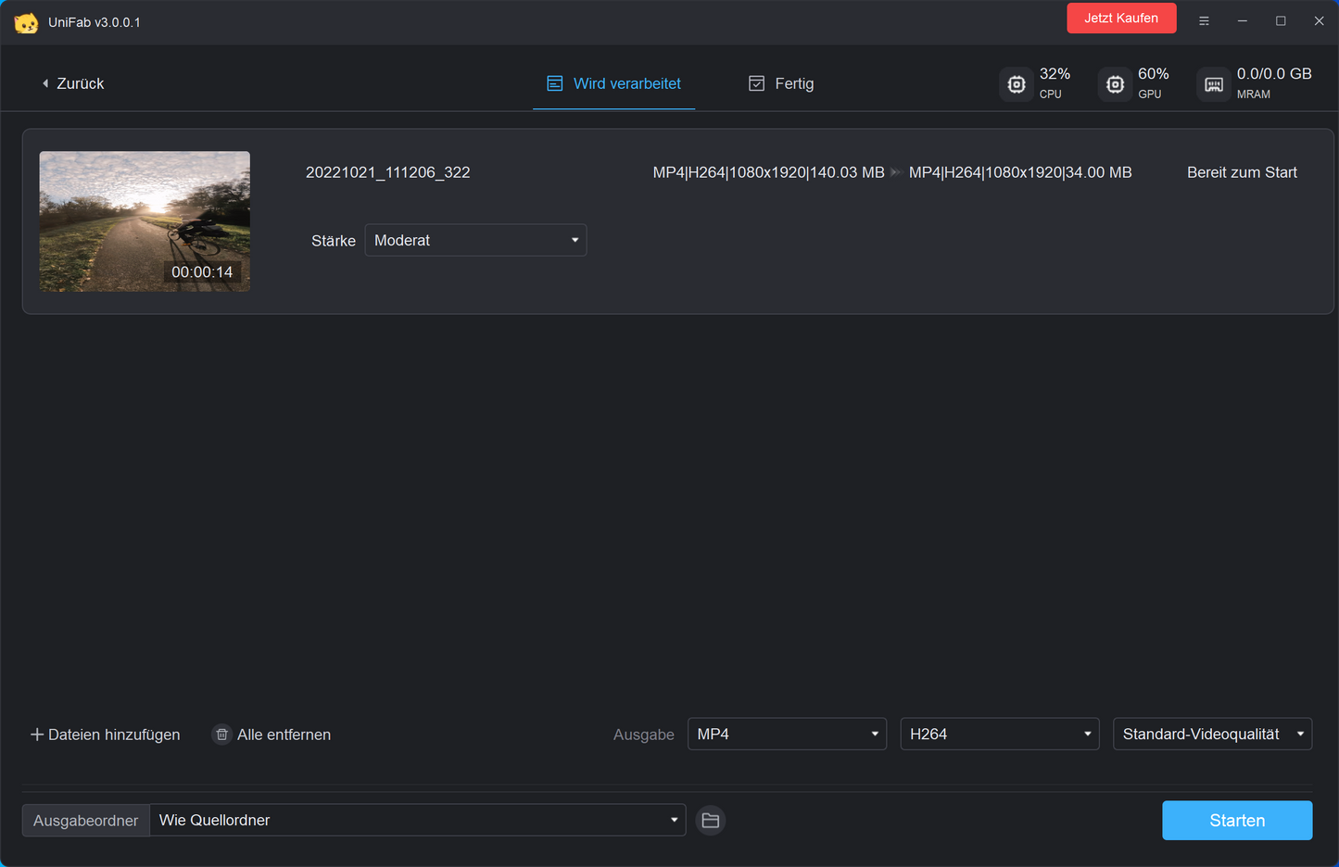Switch to the Fertig tab
The image size is (1339, 867).
(781, 83)
